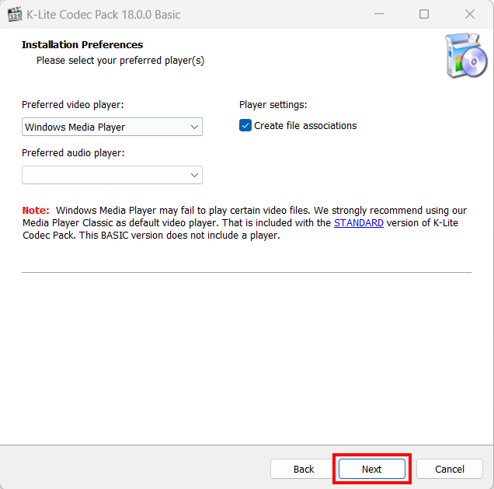Image resolution: width=494 pixels, height=489 pixels.
Task: Click the Player settings label
Action: click(273, 105)
